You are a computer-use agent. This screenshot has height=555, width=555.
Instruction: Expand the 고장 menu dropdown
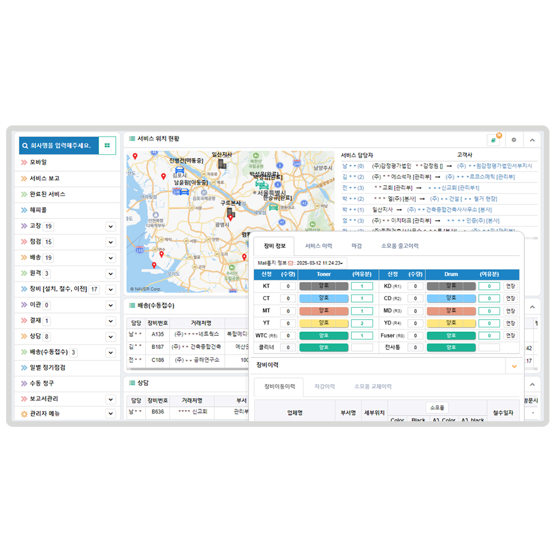coord(110,226)
